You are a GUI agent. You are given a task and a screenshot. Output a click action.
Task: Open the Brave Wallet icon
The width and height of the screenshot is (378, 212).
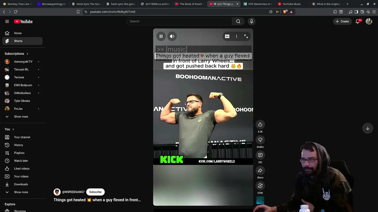click(x=362, y=12)
